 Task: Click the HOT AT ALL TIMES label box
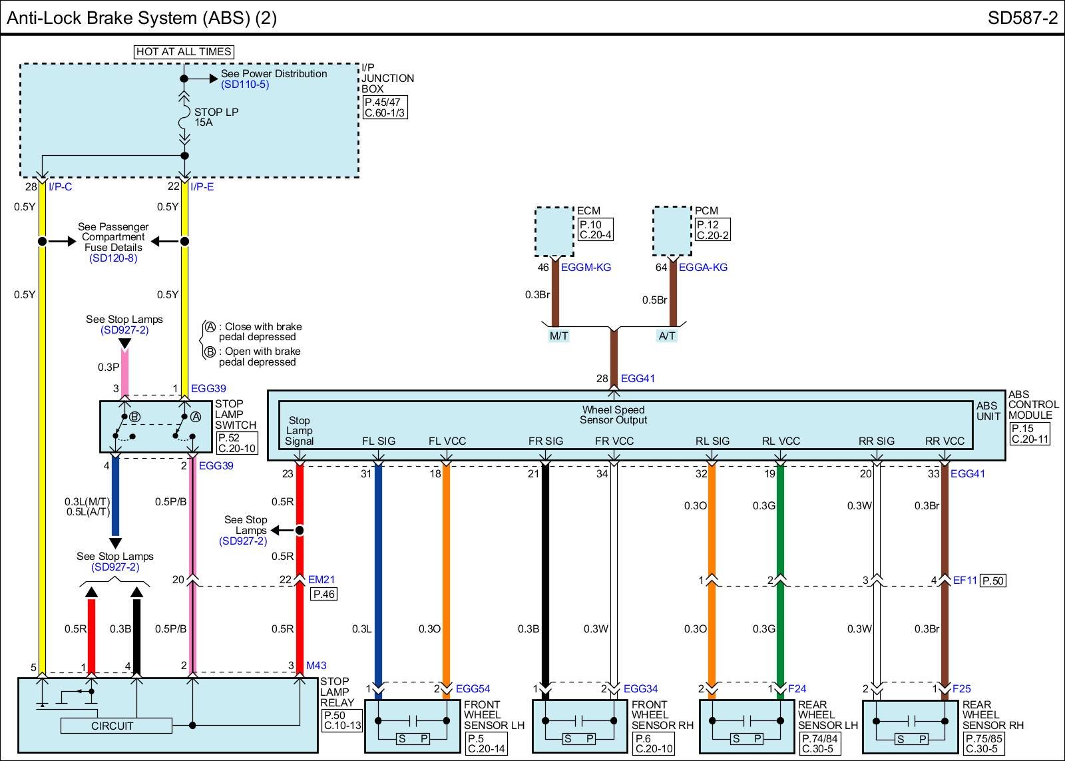coord(184,52)
